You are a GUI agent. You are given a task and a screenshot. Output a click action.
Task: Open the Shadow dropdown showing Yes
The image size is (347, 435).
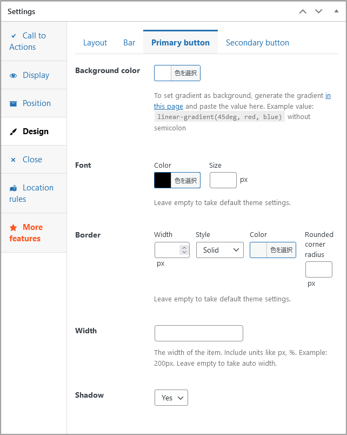point(171,398)
